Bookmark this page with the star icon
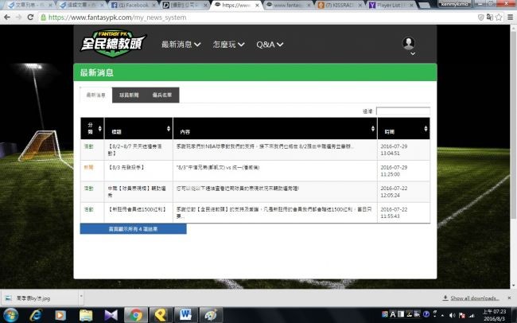This screenshot has width=517, height=323. click(x=499, y=18)
